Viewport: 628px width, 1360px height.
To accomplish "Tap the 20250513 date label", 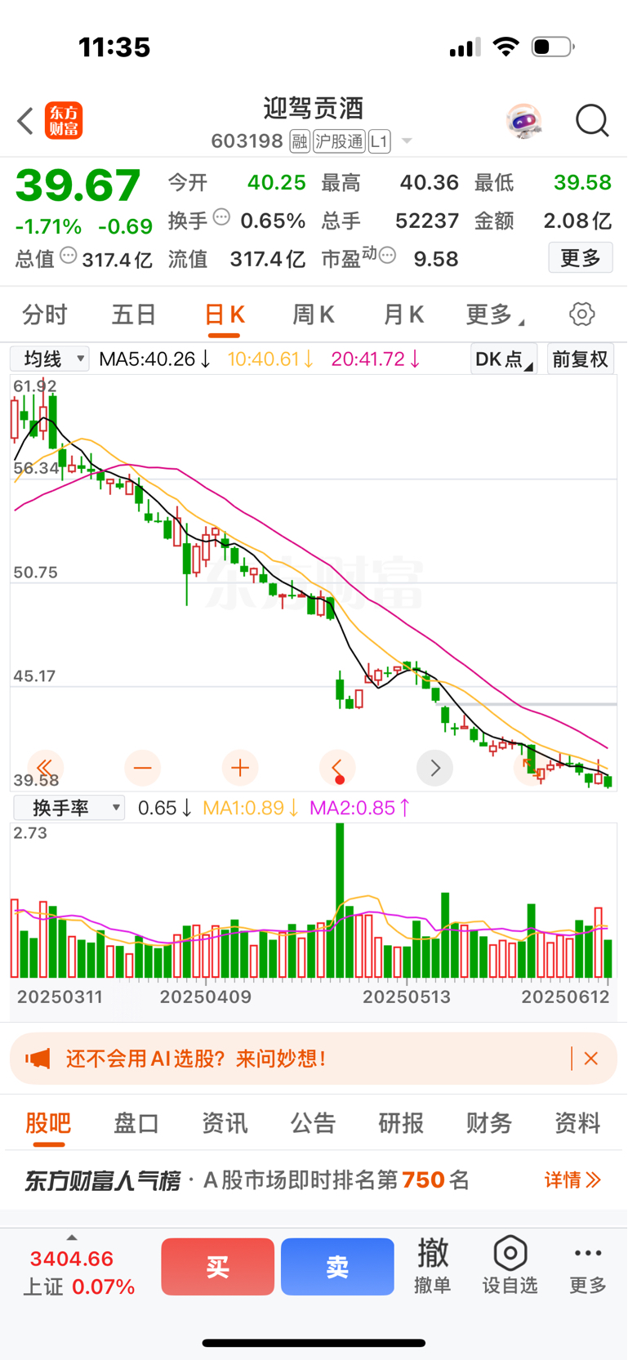I will [407, 997].
